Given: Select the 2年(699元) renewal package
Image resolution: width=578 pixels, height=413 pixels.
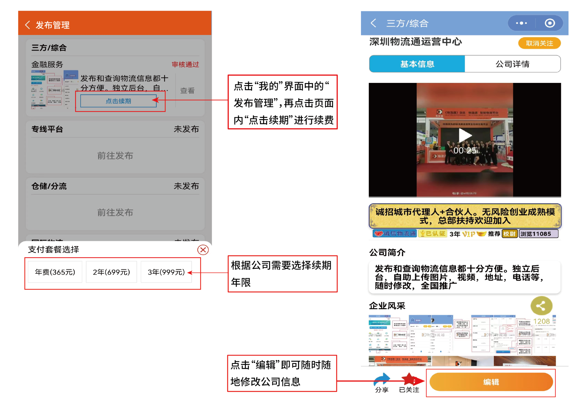Looking at the screenshot, I should click(x=111, y=272).
